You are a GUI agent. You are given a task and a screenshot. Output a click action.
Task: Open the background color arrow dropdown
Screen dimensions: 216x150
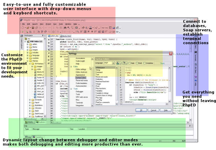click(127, 63)
